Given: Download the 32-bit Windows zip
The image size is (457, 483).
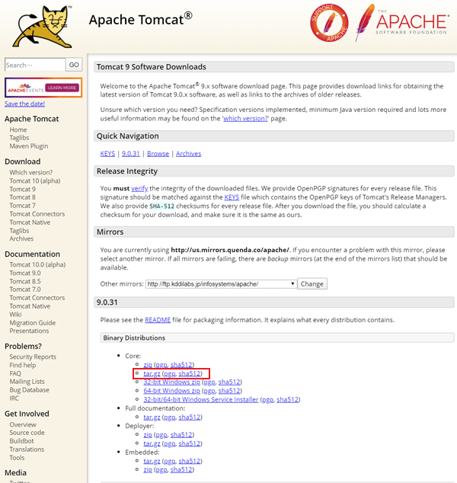Looking at the screenshot, I should pos(172,382).
